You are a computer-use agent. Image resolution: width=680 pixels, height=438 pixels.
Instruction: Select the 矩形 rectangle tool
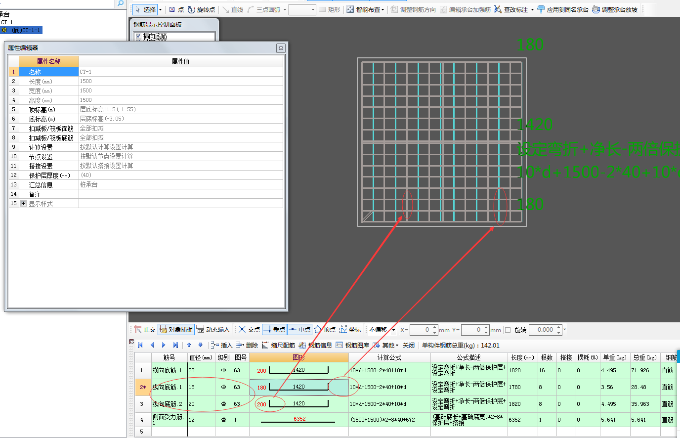tap(330, 9)
